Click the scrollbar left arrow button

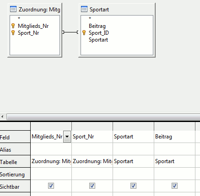pyautogui.click(x=2, y=117)
